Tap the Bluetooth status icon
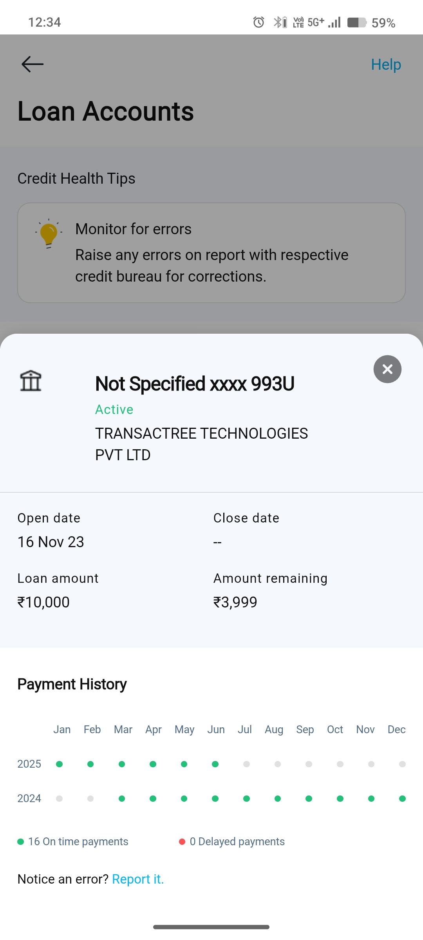The width and height of the screenshot is (423, 940). point(280,22)
